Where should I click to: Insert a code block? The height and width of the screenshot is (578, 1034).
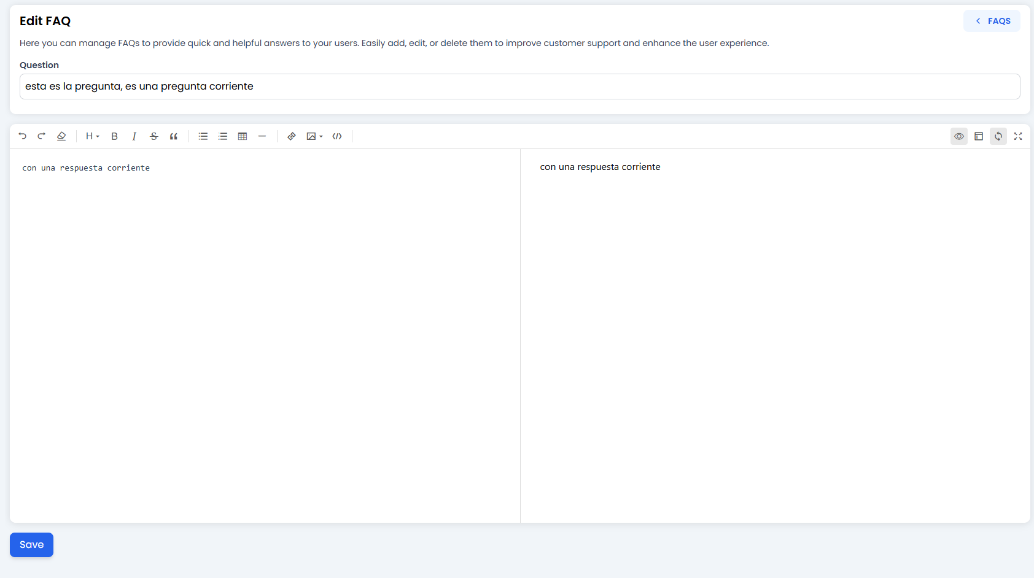[x=337, y=136]
